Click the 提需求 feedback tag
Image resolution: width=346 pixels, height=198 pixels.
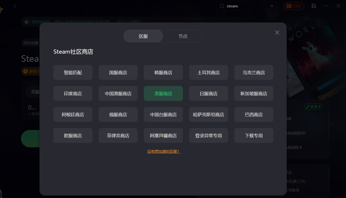[314, 107]
